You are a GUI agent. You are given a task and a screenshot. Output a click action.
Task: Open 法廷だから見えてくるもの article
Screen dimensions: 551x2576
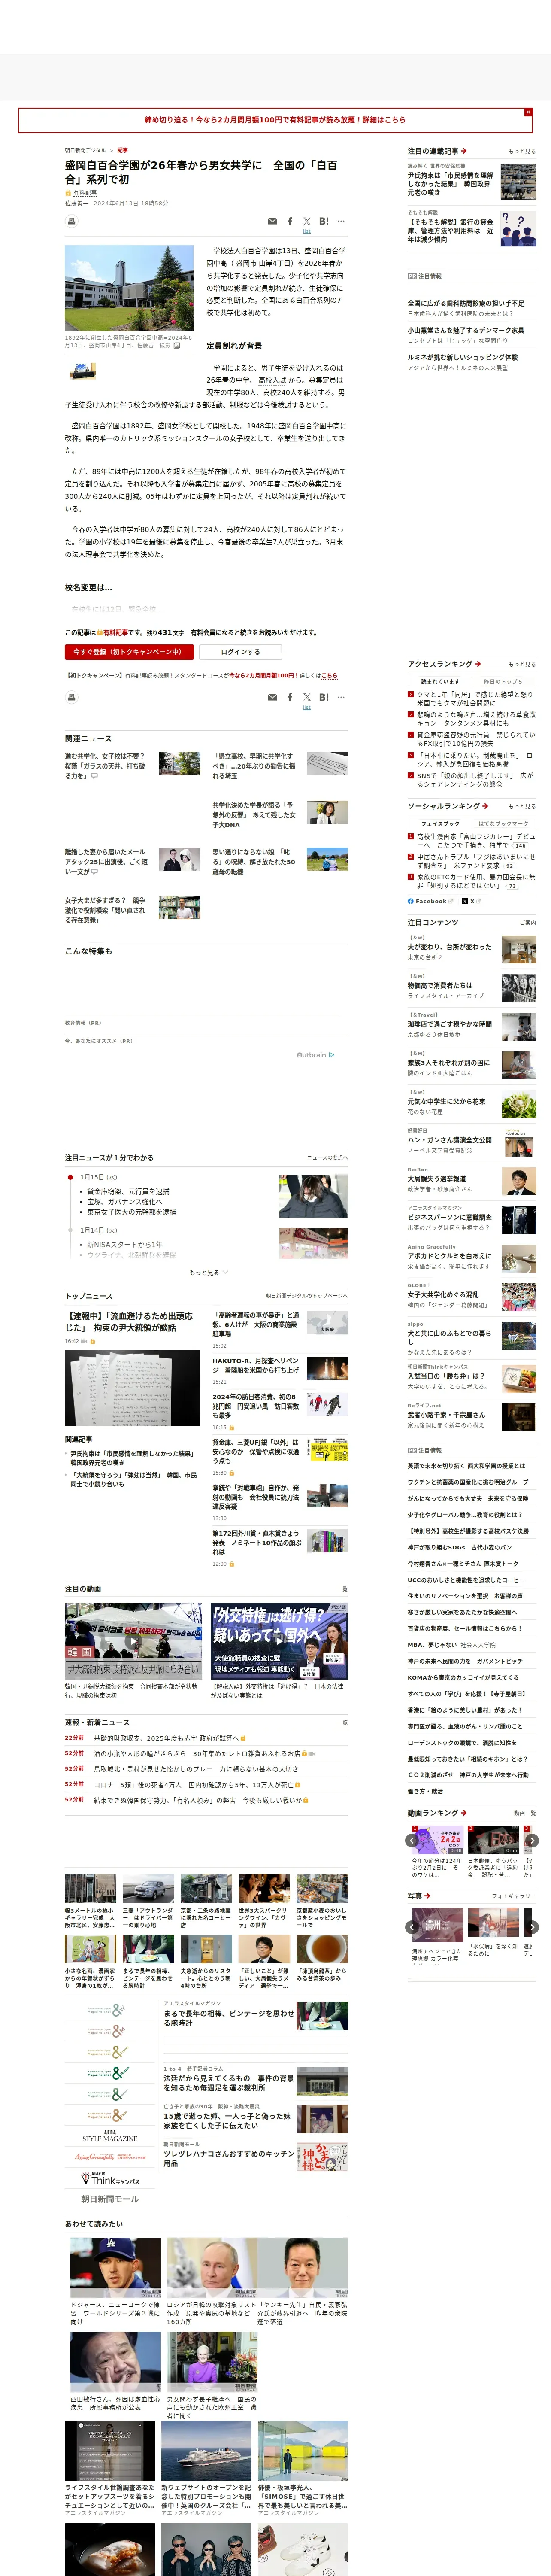[229, 2083]
